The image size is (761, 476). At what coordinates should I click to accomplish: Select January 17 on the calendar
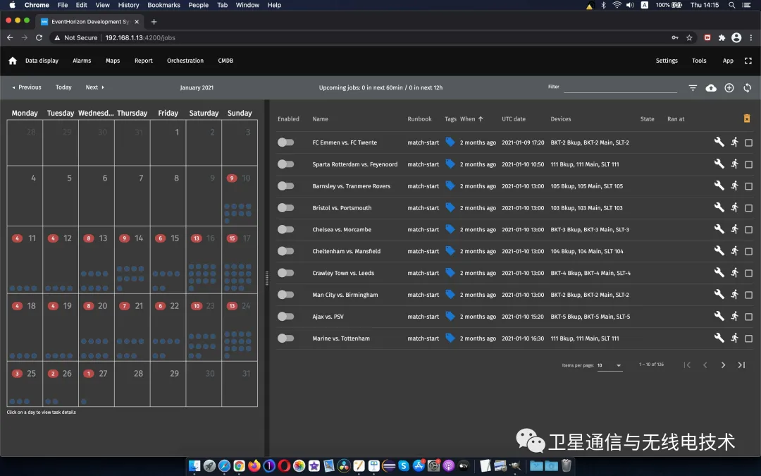pyautogui.click(x=240, y=260)
